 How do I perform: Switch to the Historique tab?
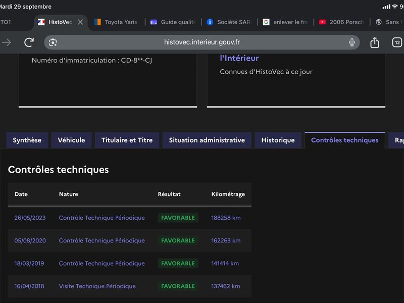pos(278,140)
